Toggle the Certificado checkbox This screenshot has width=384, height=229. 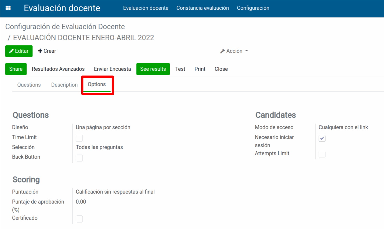click(x=79, y=219)
